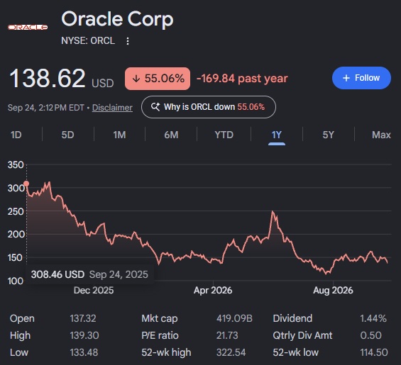This screenshot has height=365, width=401.
Task: Show year-to-date YTD chart
Action: click(x=224, y=135)
